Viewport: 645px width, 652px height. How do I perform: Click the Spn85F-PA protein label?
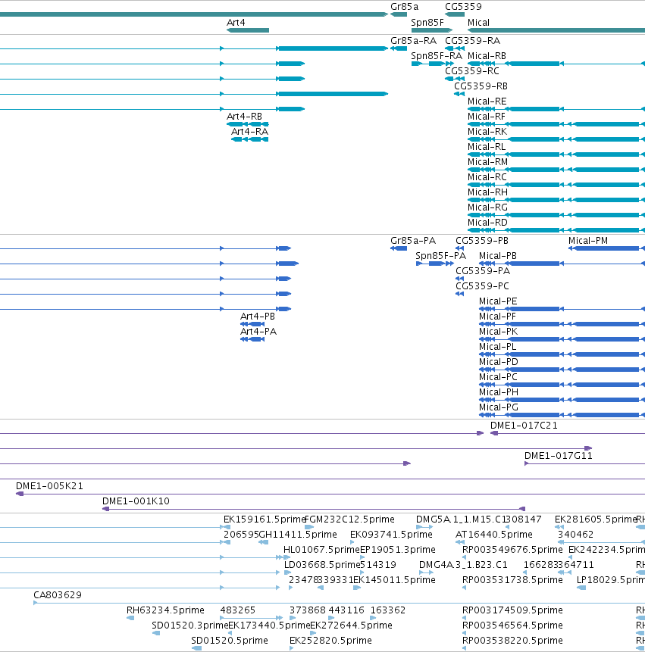pos(440,256)
